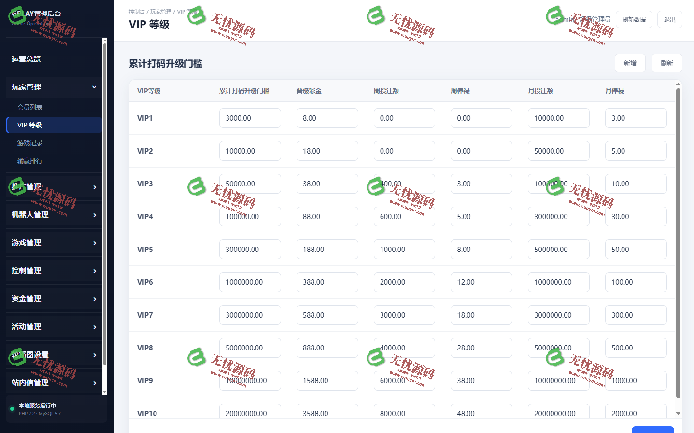
Task: Click the 月投注额 column header
Action: (540, 91)
